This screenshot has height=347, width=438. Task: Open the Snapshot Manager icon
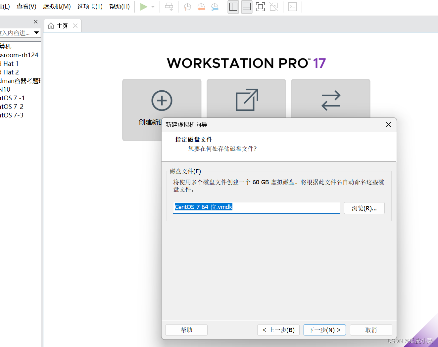click(215, 7)
